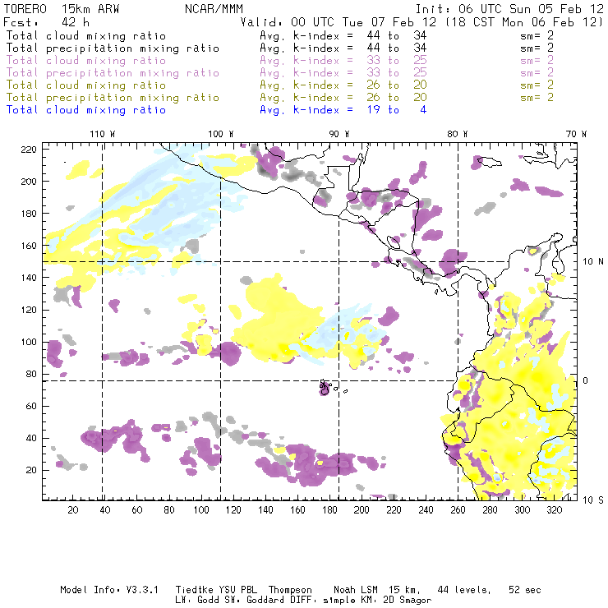Select the "80 W" longitude label
Image resolution: width=608 pixels, height=608 pixels.
[x=458, y=134]
